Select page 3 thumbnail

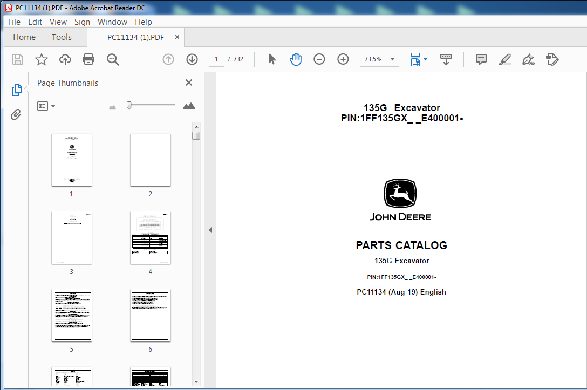[72, 238]
